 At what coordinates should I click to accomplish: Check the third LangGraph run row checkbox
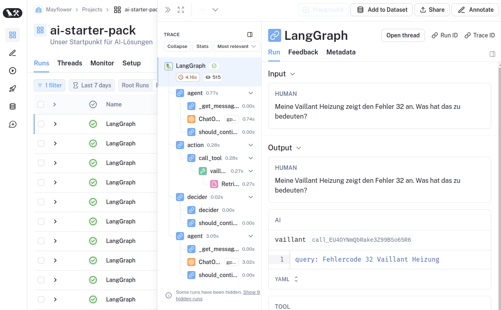tap(41, 163)
